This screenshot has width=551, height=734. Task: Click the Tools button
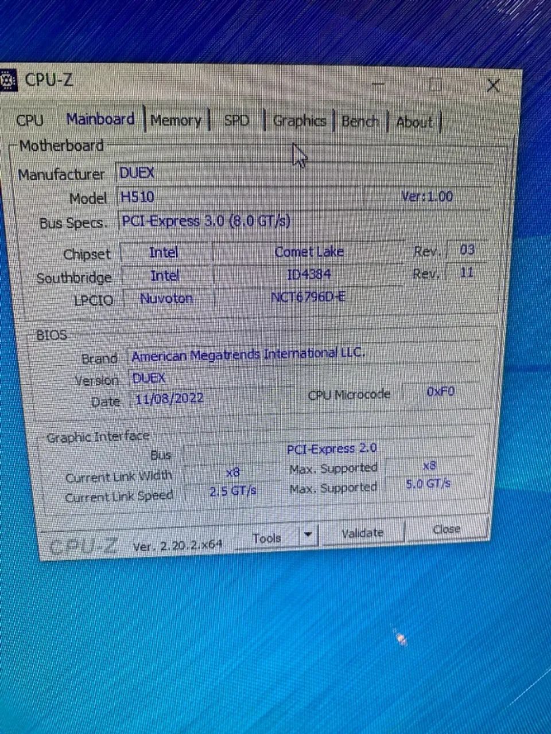267,538
